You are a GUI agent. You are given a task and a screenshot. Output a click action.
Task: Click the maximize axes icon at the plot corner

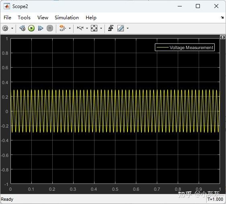click(222, 37)
